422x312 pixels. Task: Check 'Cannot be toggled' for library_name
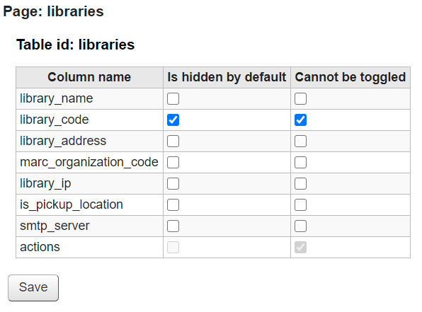[300, 99]
